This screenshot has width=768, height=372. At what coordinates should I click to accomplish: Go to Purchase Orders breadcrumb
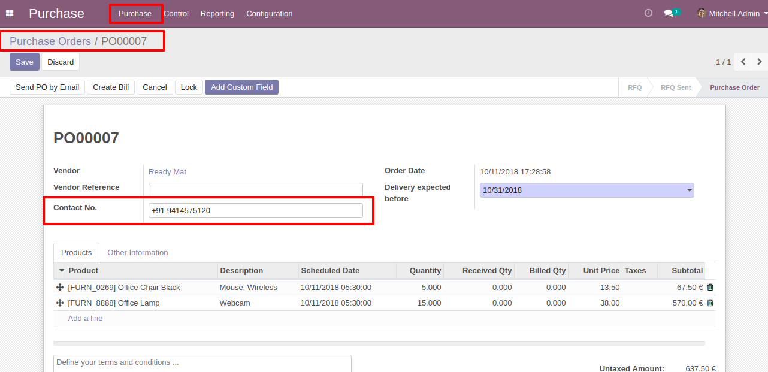coord(50,41)
